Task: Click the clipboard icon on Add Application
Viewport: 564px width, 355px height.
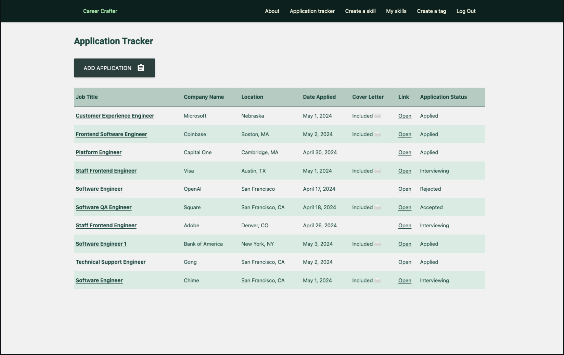Action: pyautogui.click(x=141, y=68)
